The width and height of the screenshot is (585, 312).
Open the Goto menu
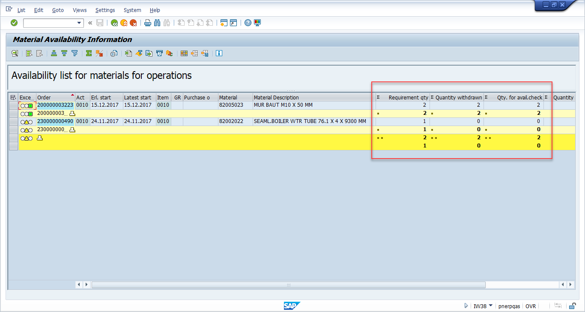tap(58, 10)
